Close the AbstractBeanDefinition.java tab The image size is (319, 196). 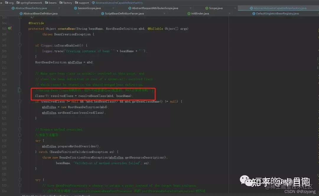point(78,14)
